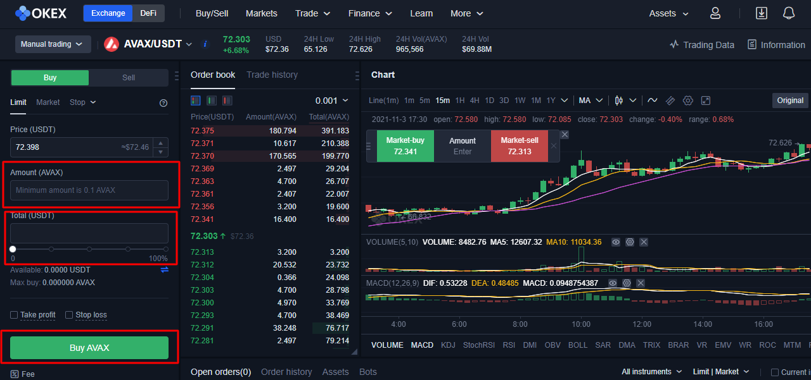Expand chart to fullscreen
Viewport: 811px width, 380px height.
click(x=706, y=101)
